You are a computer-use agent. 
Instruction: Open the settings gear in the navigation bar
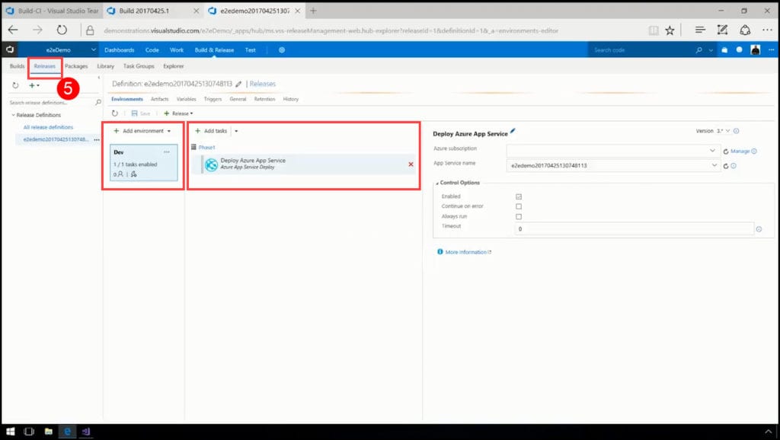[282, 50]
